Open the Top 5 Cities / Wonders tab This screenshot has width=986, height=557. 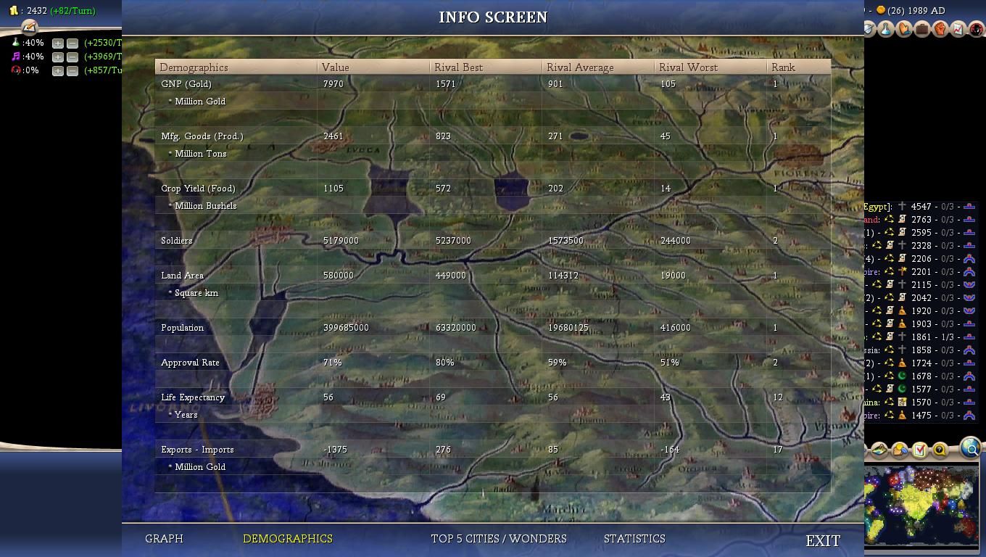coord(499,539)
